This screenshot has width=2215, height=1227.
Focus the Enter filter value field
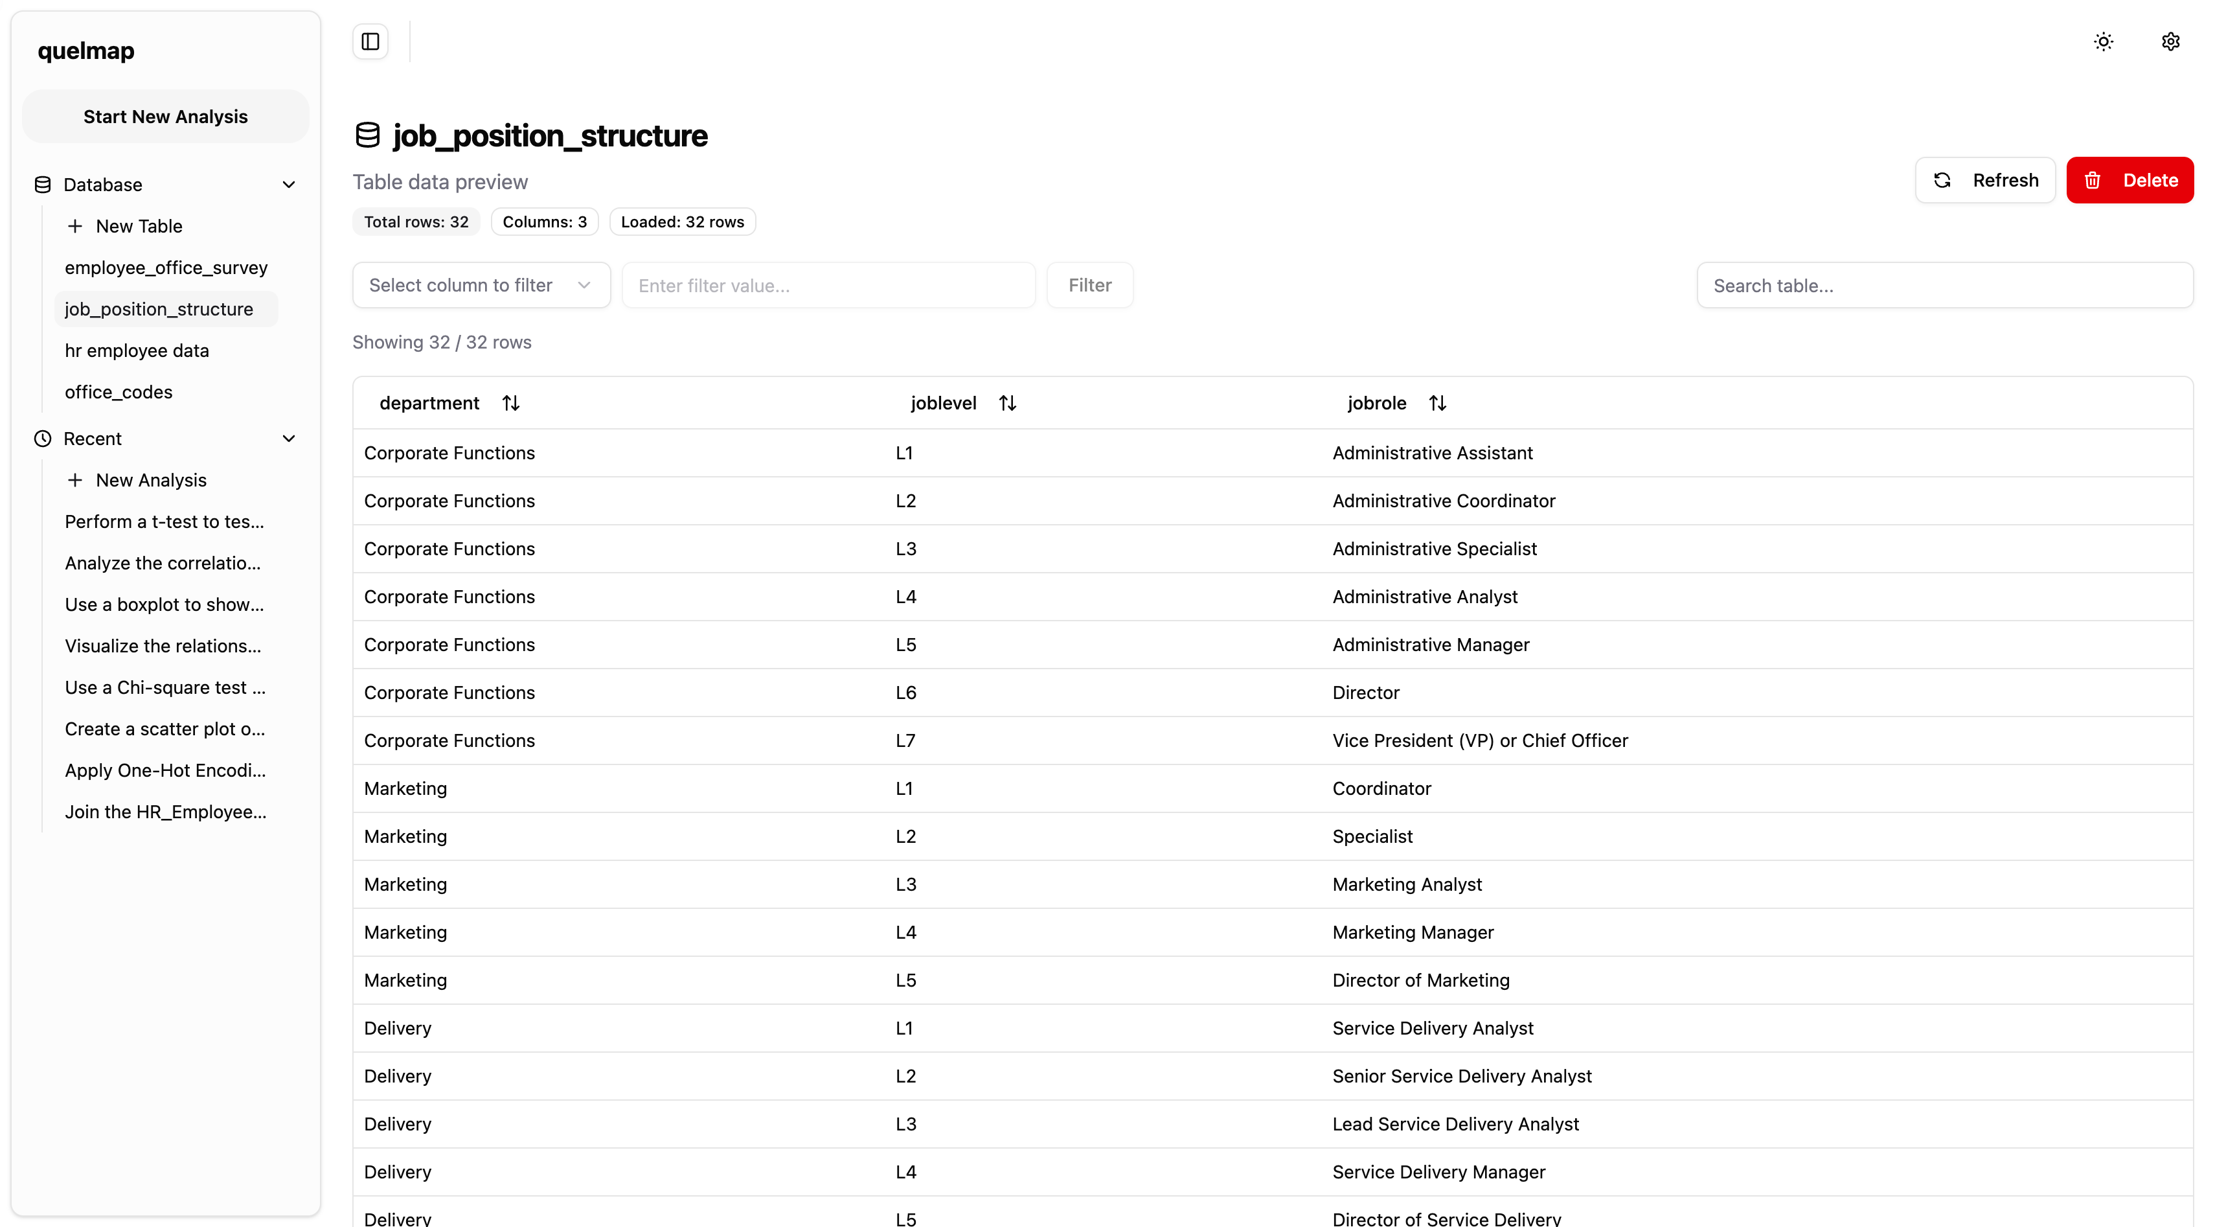coord(829,286)
